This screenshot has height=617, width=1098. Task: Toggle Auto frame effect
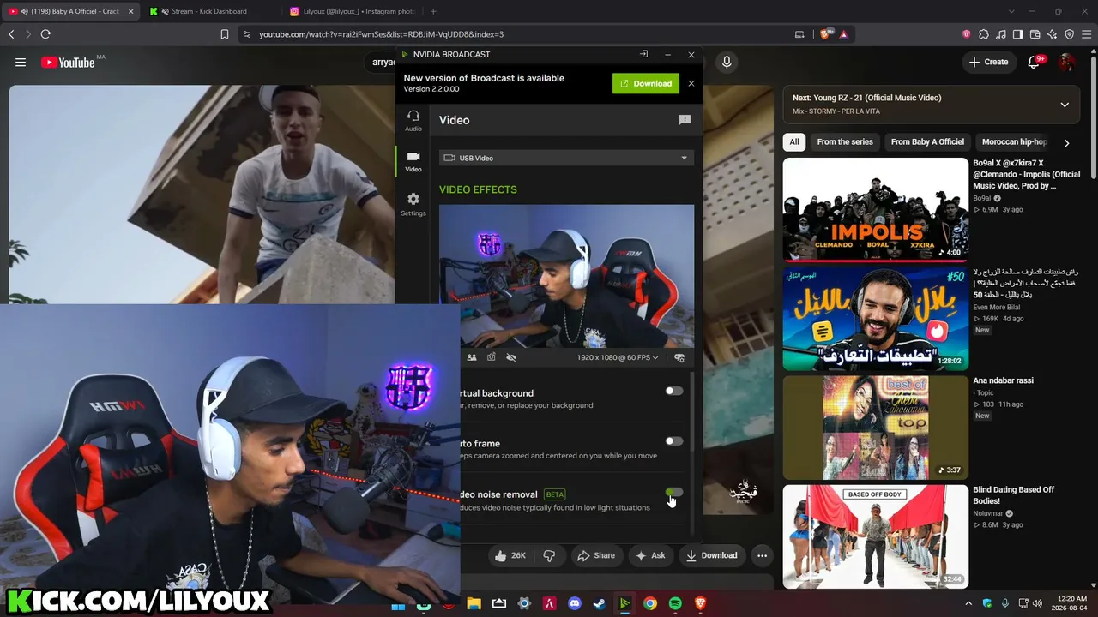point(674,441)
